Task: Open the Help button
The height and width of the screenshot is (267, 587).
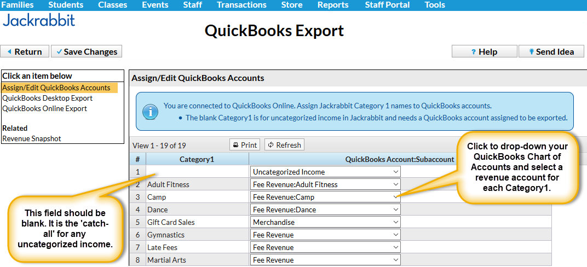Action: (x=485, y=51)
